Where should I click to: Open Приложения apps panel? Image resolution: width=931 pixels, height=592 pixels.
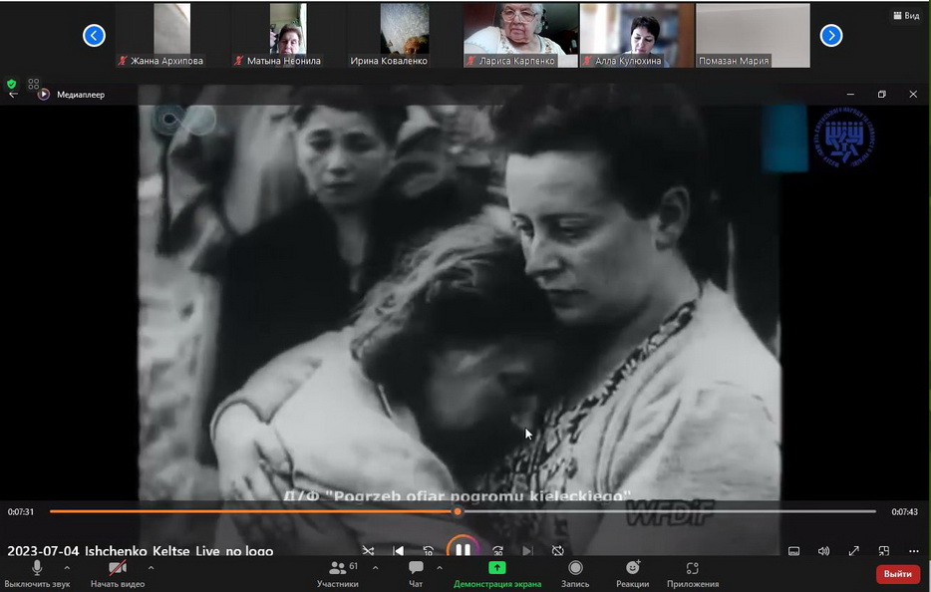click(x=693, y=574)
